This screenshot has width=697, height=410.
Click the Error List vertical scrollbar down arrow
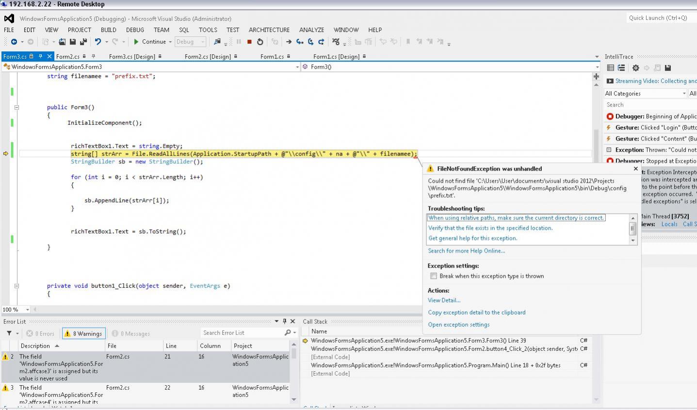(x=293, y=399)
